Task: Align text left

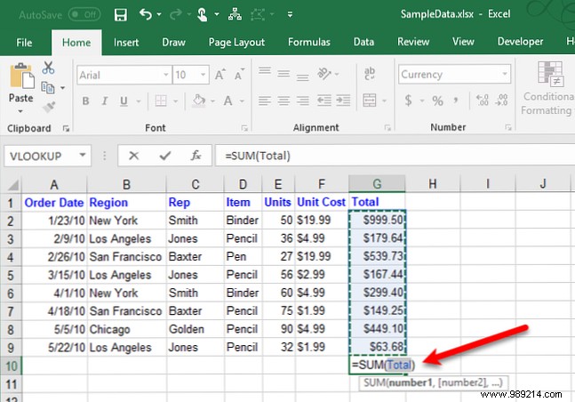Action: (x=265, y=100)
